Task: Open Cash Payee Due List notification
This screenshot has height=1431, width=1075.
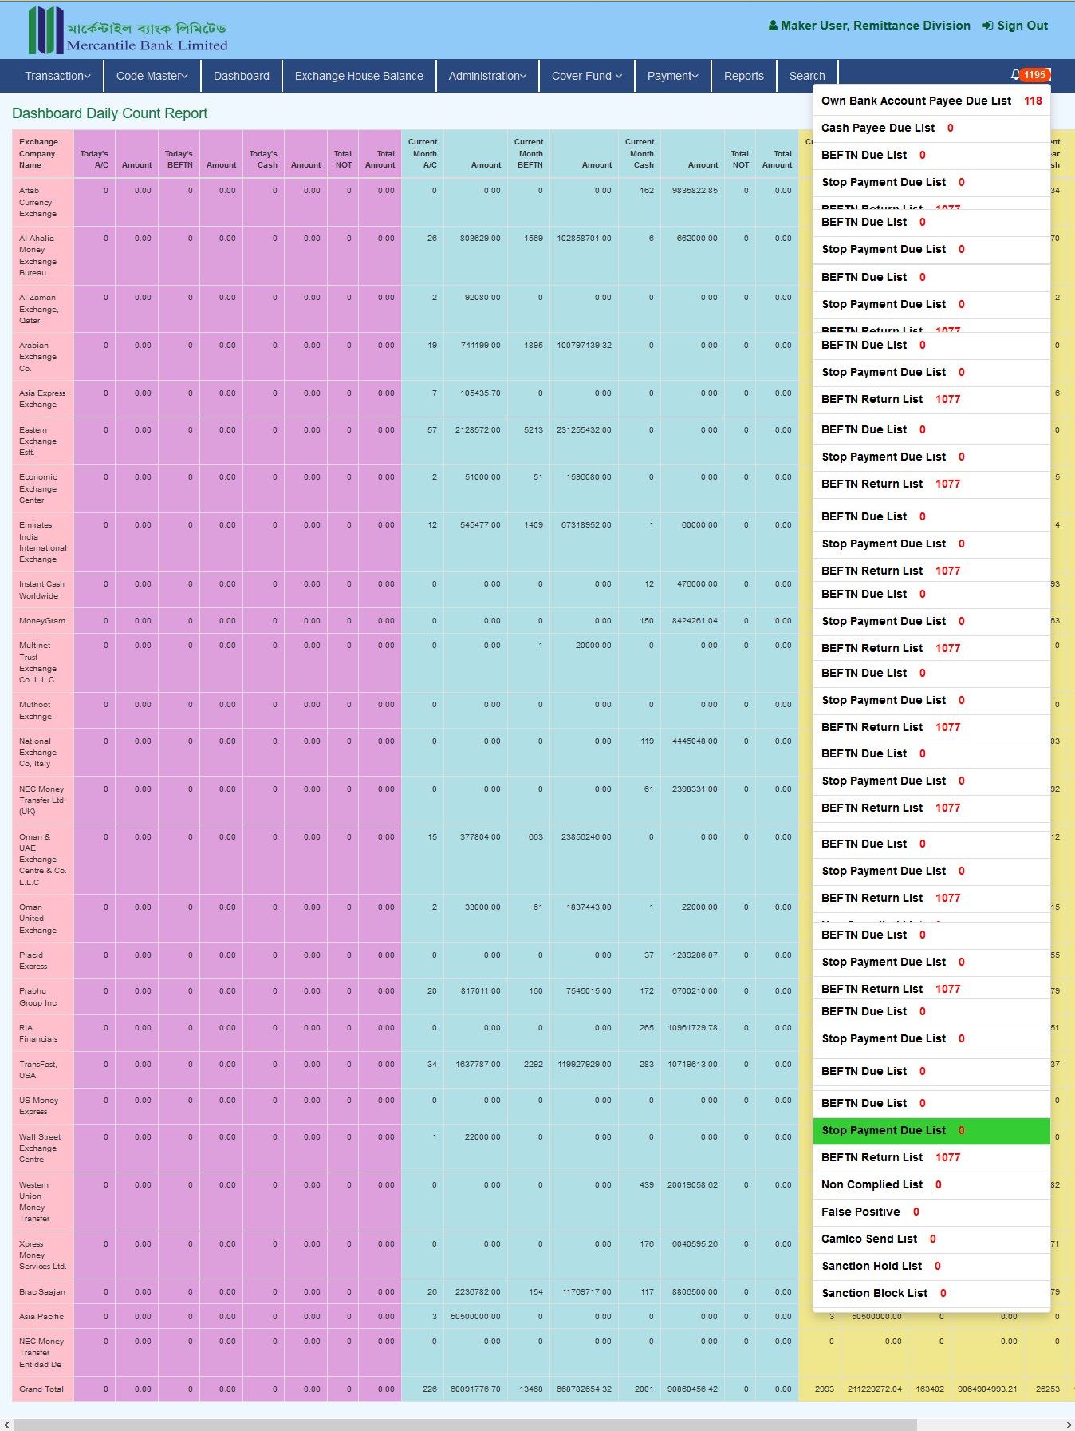Action: [931, 128]
